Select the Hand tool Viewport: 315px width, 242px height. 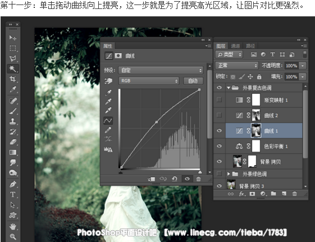click(x=13, y=226)
